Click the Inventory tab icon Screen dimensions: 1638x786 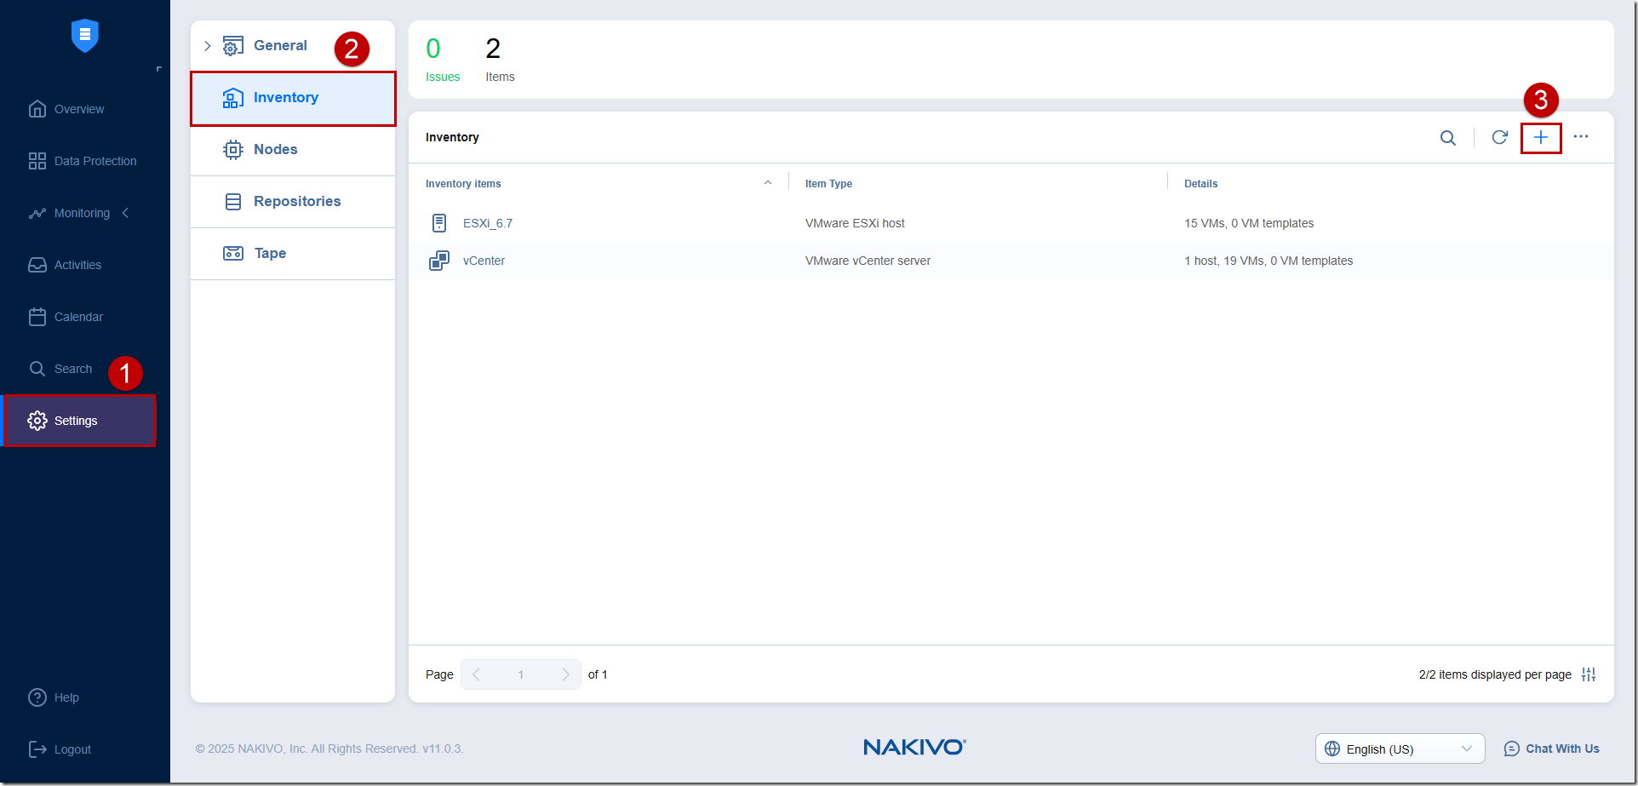[x=232, y=98]
